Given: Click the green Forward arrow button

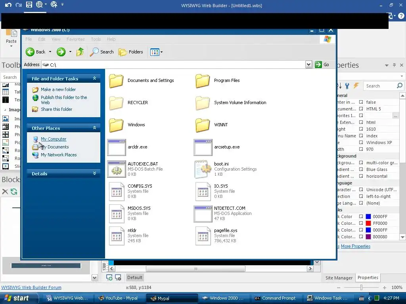Looking at the screenshot, I should coord(61,52).
